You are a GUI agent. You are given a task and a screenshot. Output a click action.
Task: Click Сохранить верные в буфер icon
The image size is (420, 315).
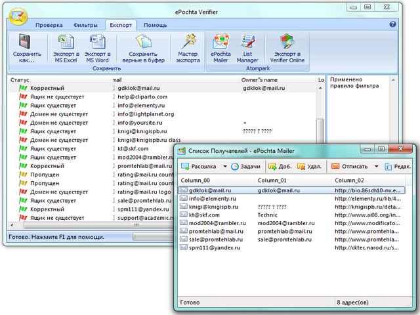tap(144, 42)
